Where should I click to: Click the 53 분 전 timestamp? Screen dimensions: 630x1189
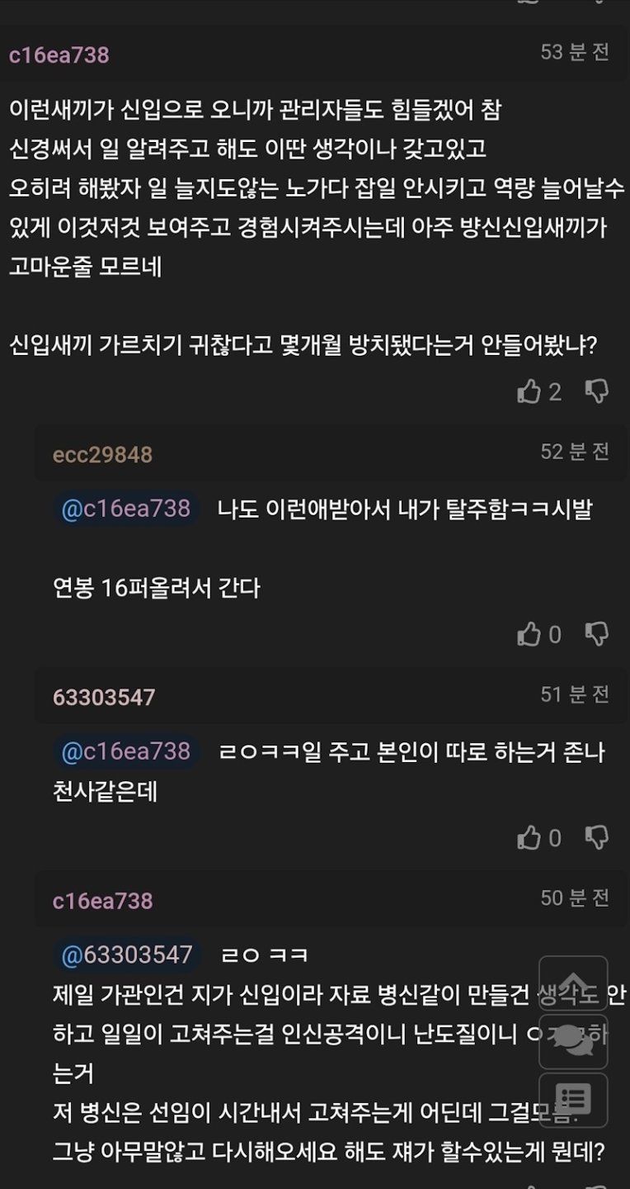[573, 50]
